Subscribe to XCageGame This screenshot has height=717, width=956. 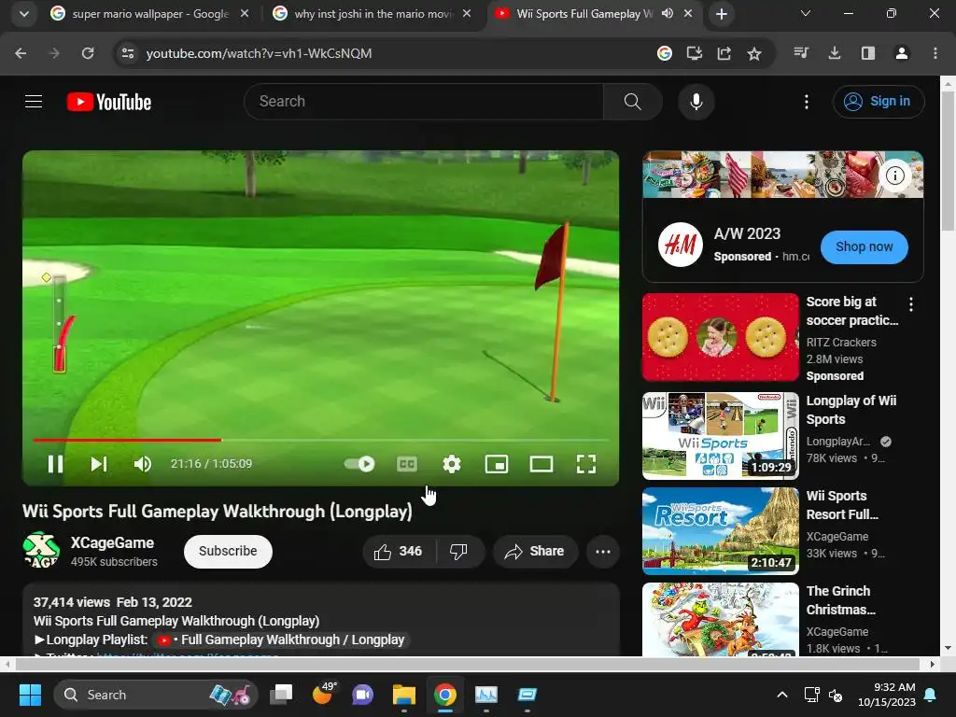click(228, 551)
